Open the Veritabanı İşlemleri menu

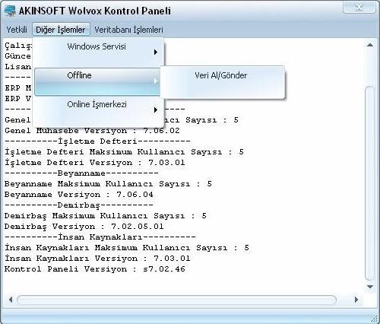[128, 30]
